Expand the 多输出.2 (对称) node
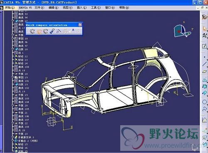 click(x=13, y=141)
